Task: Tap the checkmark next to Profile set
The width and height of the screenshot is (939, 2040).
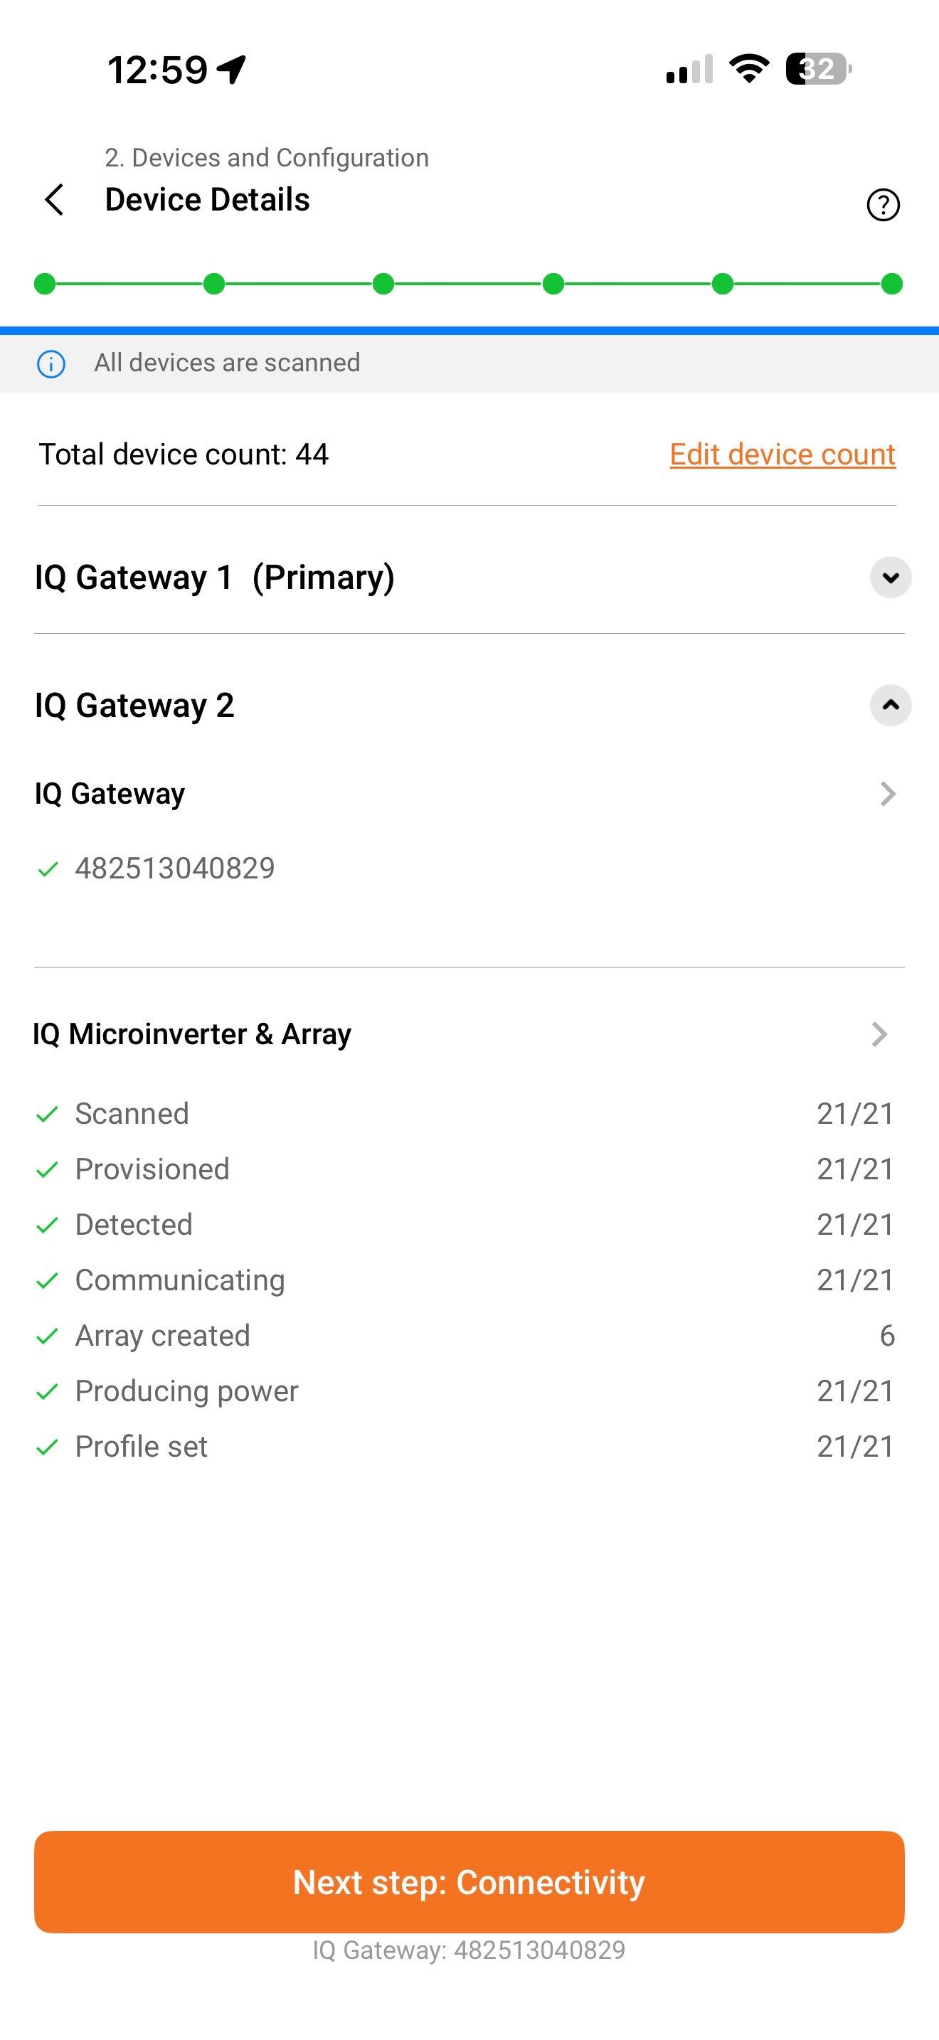Action: [x=48, y=1447]
